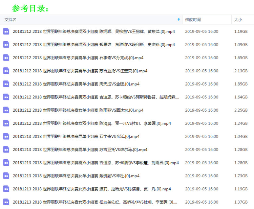Sort files by 修改时间 column header
This screenshot has width=254, height=209.
pyautogui.click(x=193, y=20)
